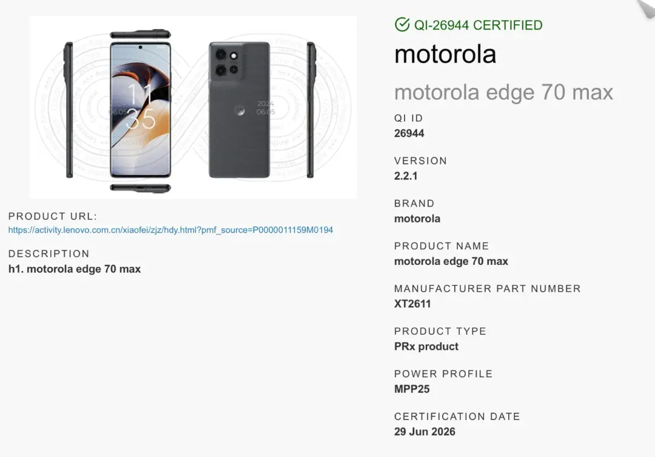The width and height of the screenshot is (655, 457).
Task: Click the gray motorola edge 70 max title
Action: (x=503, y=92)
